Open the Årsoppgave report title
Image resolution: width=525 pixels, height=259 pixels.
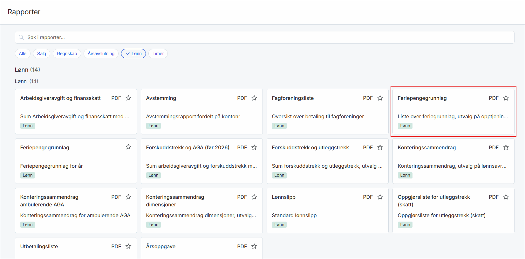[x=161, y=247]
